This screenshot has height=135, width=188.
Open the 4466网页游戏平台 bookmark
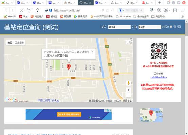[x=101, y=16]
